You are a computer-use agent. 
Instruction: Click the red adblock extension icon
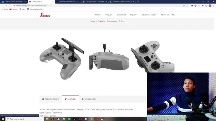click(195, 6)
